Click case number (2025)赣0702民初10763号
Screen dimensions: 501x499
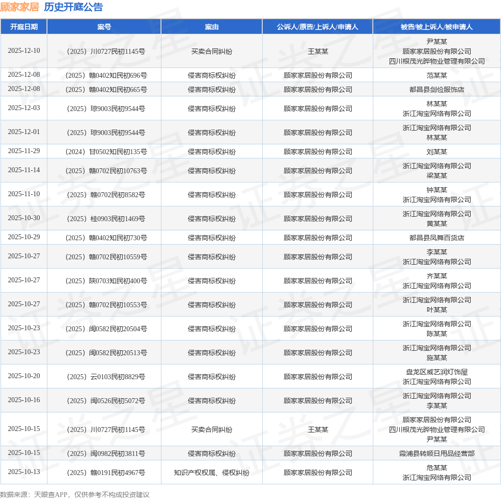106,171
